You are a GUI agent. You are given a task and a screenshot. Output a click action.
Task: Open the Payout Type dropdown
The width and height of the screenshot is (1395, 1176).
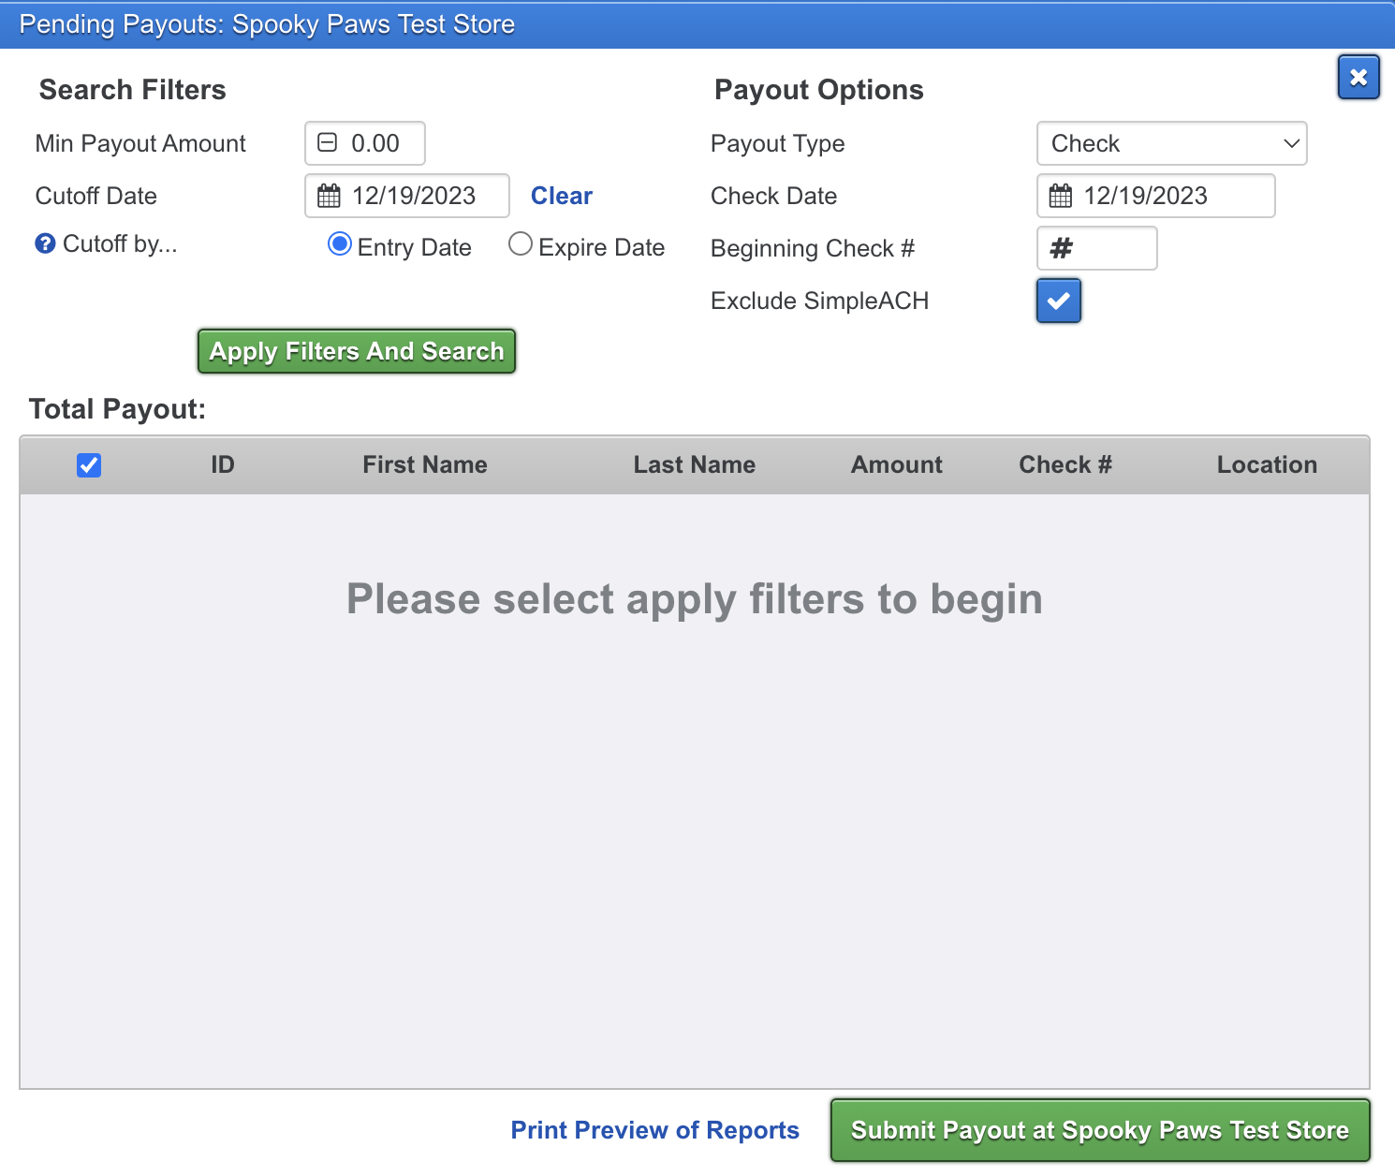pyautogui.click(x=1170, y=143)
